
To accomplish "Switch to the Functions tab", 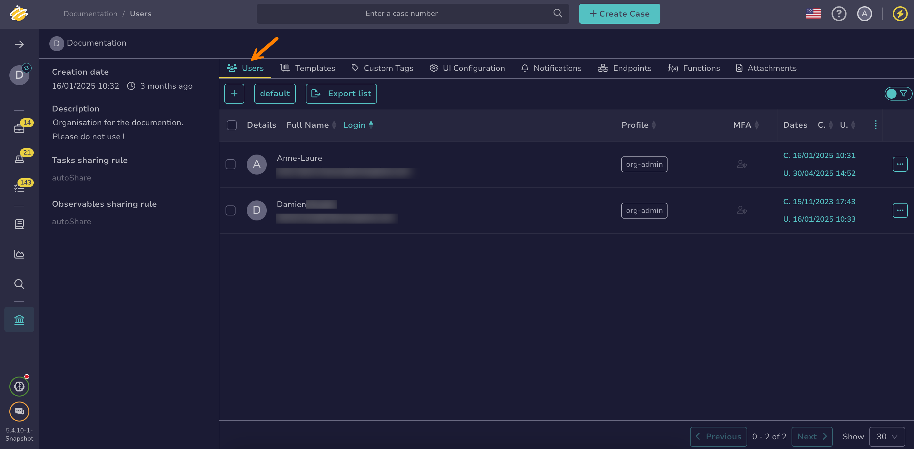I will 693,68.
